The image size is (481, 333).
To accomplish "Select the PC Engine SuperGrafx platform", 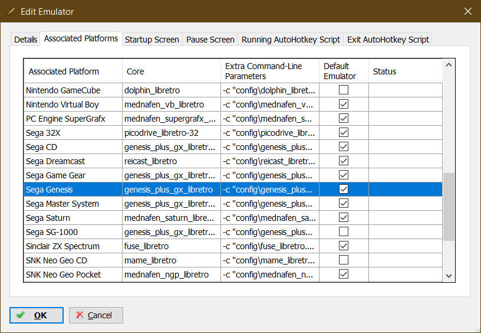I will [73, 119].
